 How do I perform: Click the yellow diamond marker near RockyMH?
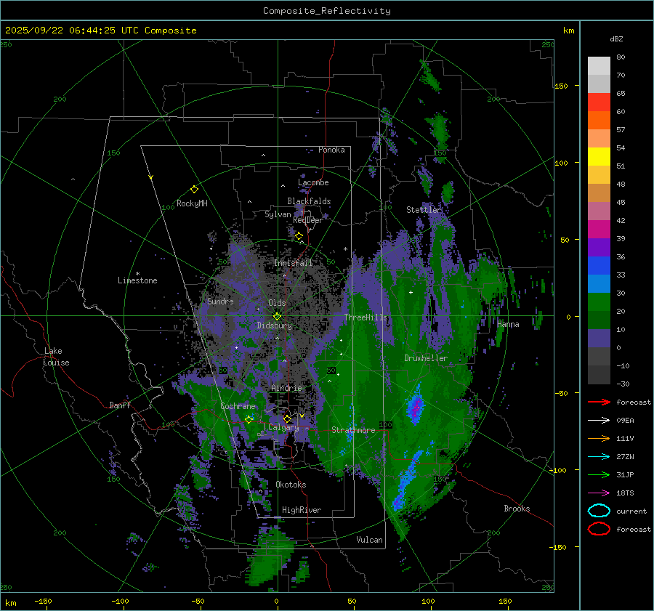(x=194, y=189)
